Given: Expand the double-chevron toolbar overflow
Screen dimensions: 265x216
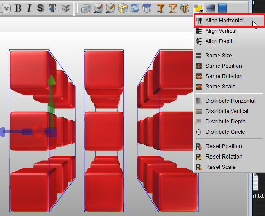Looking at the screenshot, I should click(66, 8).
